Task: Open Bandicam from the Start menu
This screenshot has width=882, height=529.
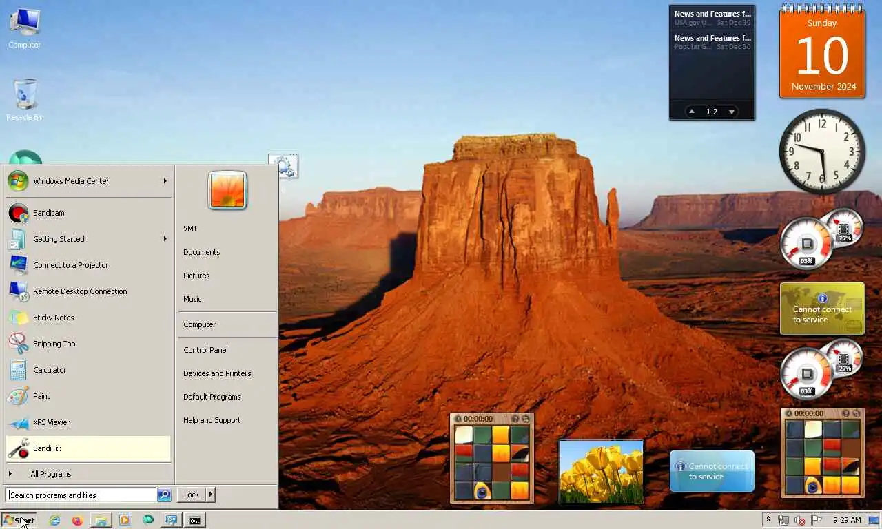Action: click(88, 213)
